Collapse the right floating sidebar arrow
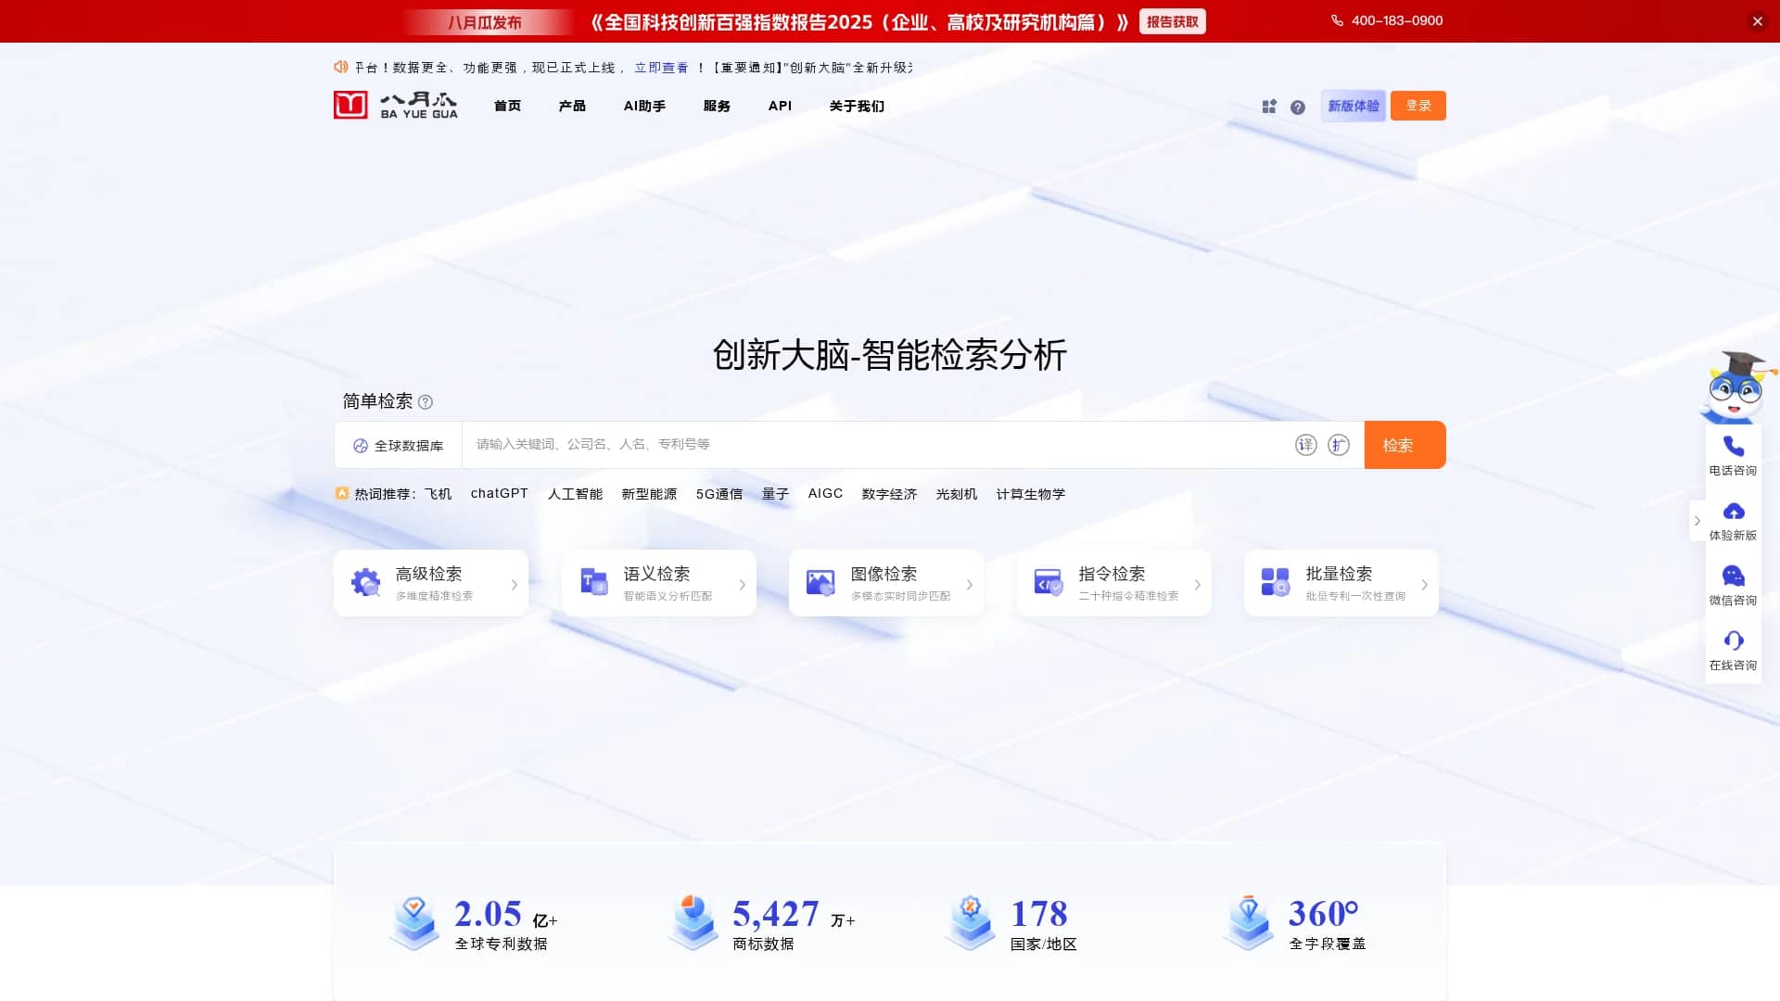Screen dimensions: 1780x1001 [x=1697, y=521]
